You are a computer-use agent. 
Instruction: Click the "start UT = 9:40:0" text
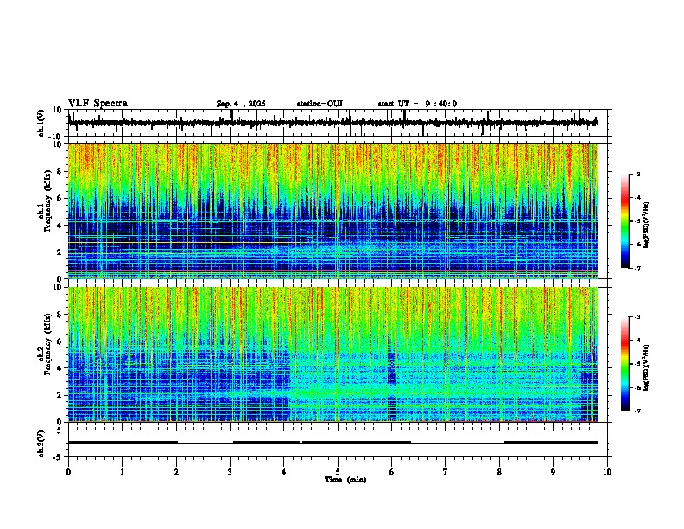tap(417, 104)
